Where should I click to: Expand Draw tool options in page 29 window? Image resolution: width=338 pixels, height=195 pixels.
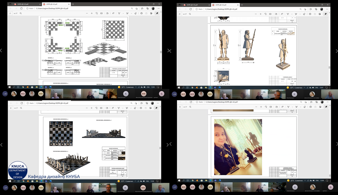292,14
